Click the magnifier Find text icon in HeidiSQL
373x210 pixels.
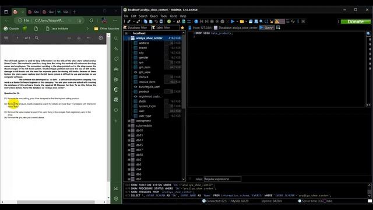(x=261, y=22)
